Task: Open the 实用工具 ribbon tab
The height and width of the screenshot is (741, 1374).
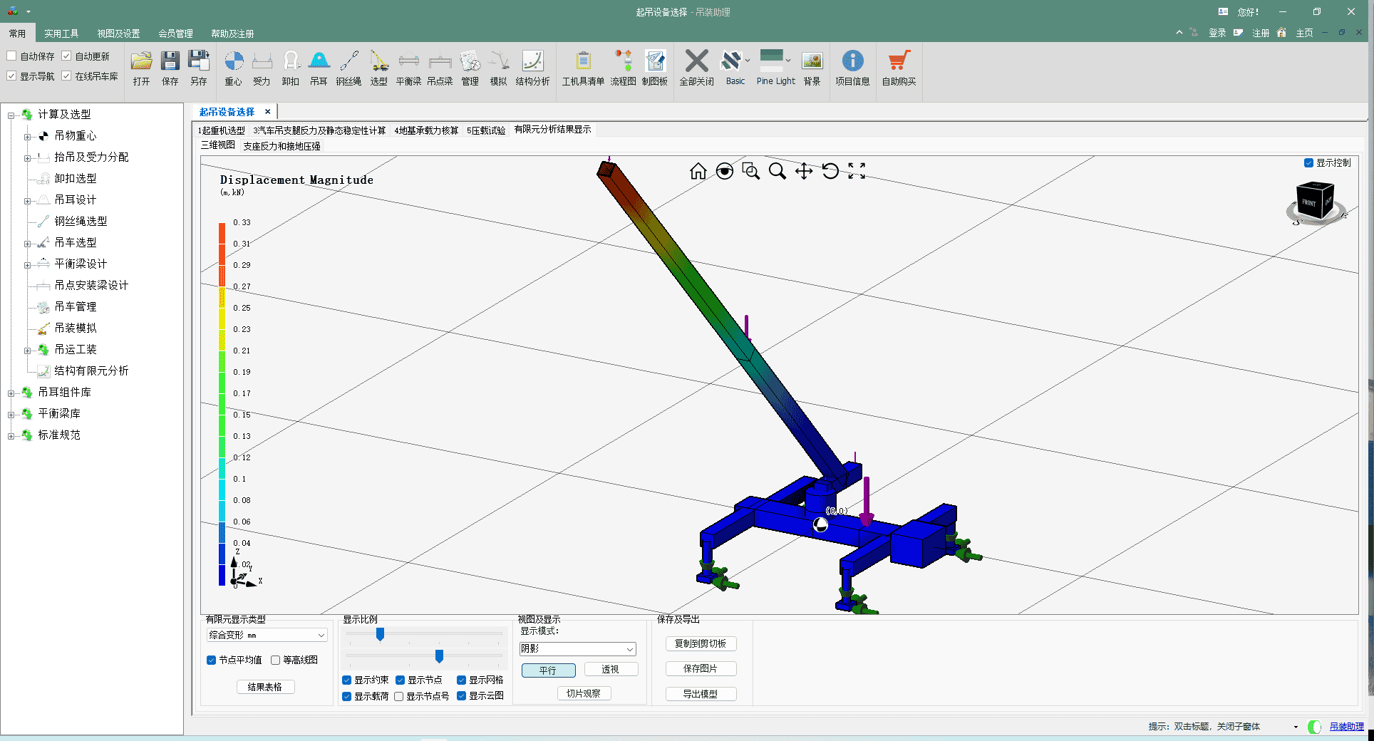Action: [x=61, y=33]
